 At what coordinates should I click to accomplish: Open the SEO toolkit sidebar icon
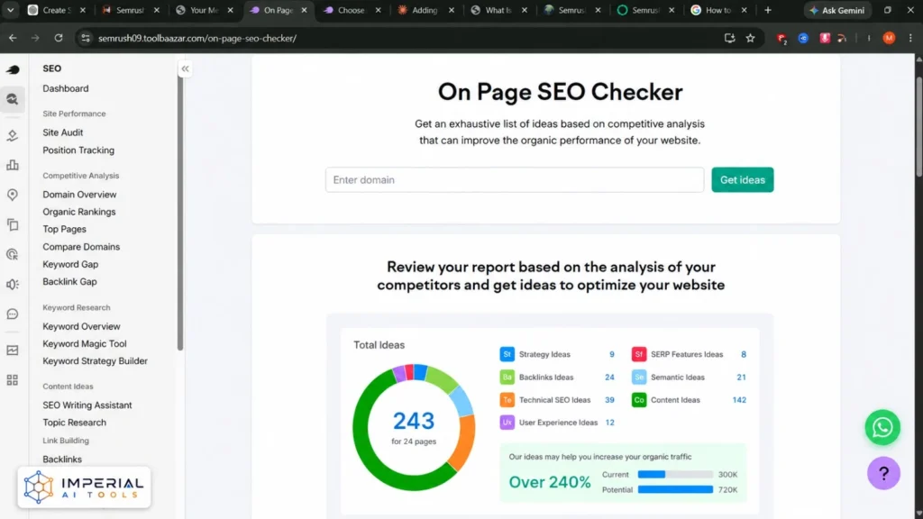13,99
